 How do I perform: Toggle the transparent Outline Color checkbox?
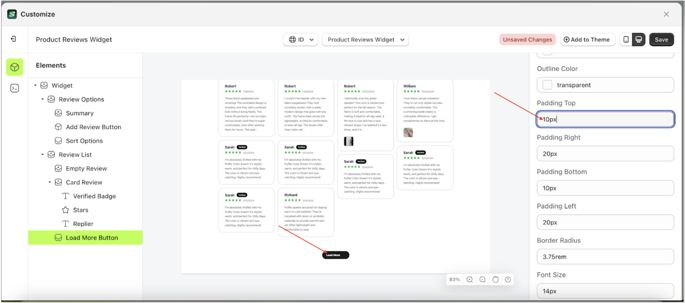click(x=547, y=85)
